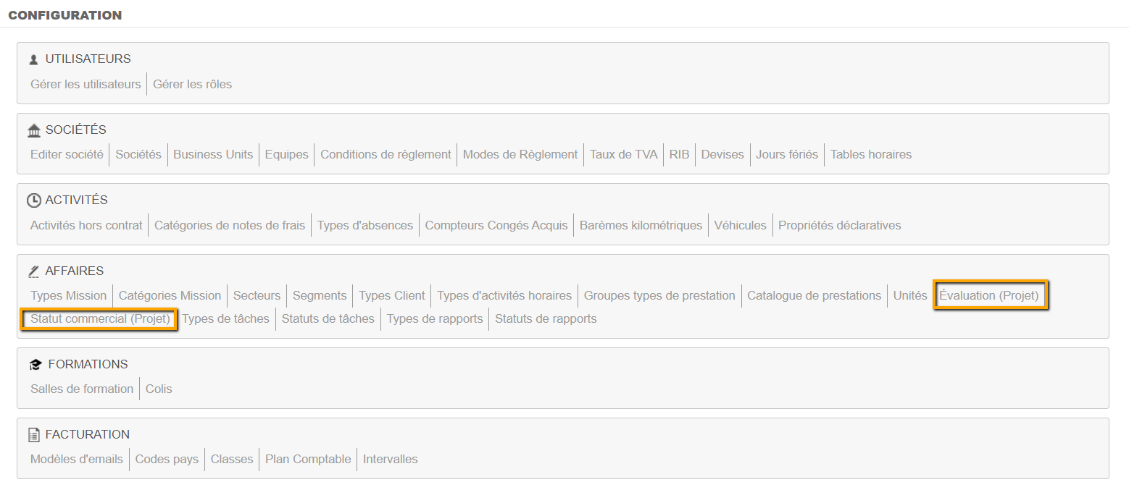Open Gérer les utilisateurs
Viewport: 1129px width, 482px height.
(86, 84)
